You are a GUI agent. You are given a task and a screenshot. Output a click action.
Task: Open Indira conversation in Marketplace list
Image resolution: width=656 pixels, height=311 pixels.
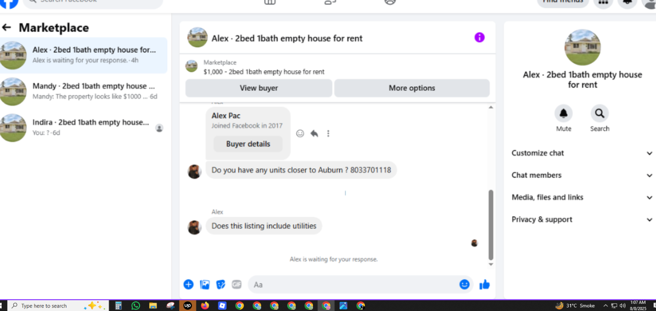click(83, 128)
